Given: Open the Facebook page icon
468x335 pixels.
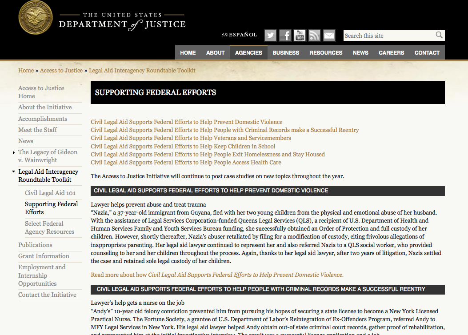Looking at the screenshot, I should (285, 36).
